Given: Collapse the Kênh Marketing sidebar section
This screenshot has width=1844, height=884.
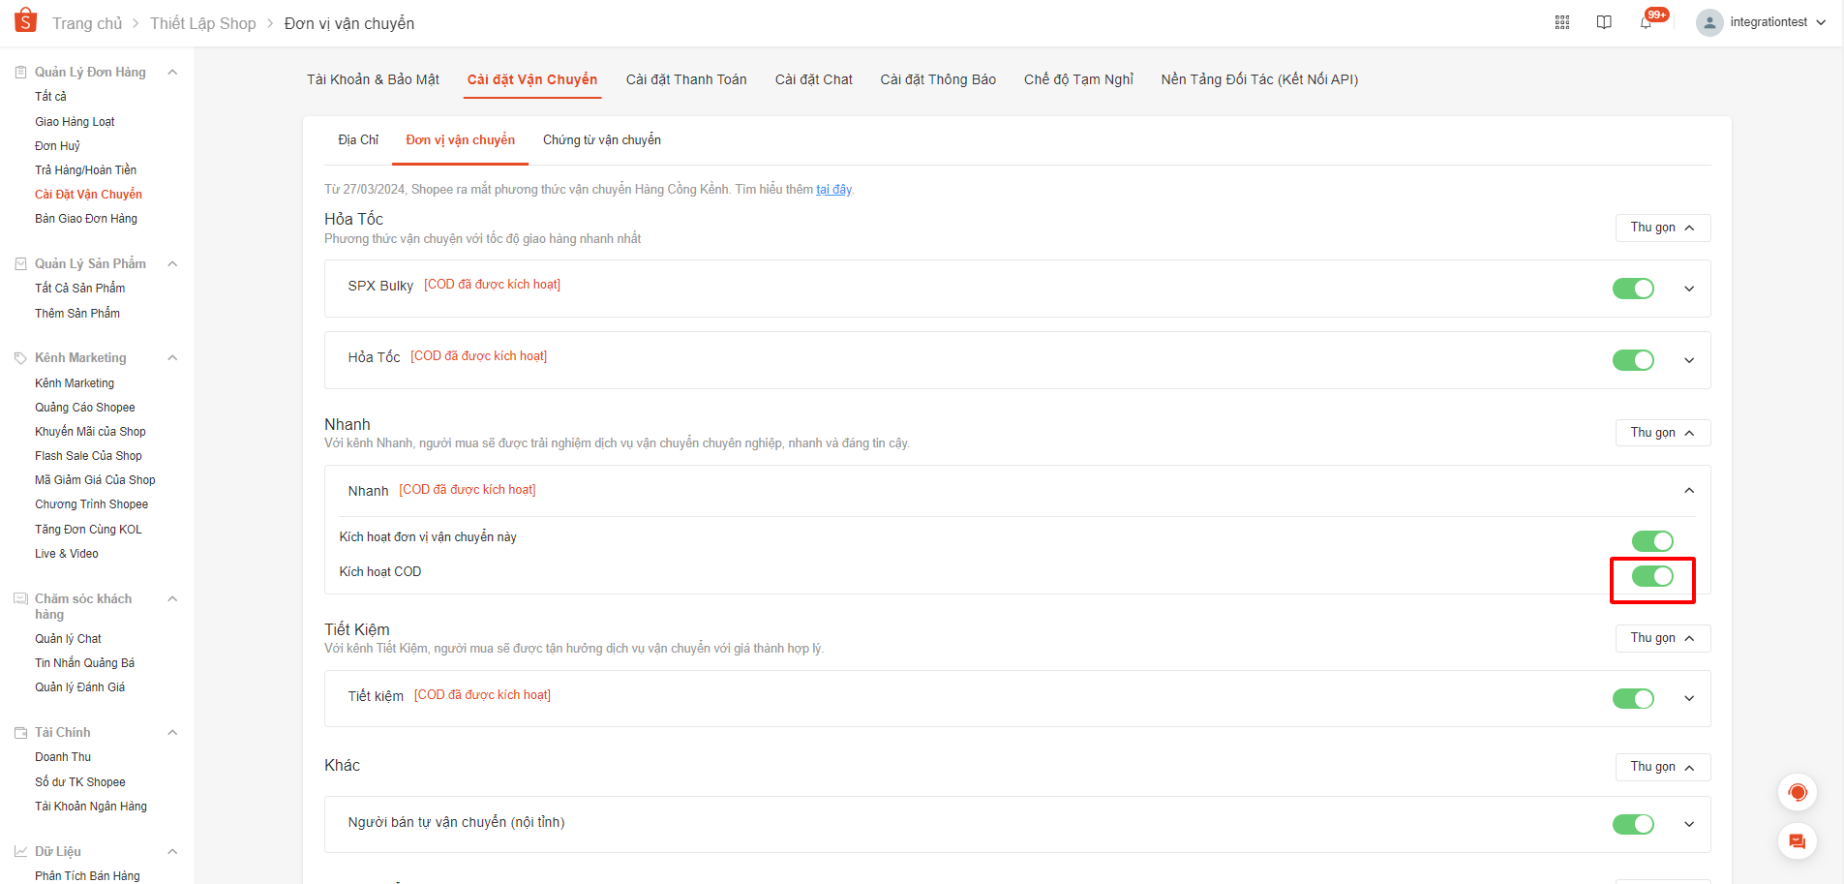Looking at the screenshot, I should pos(172,358).
